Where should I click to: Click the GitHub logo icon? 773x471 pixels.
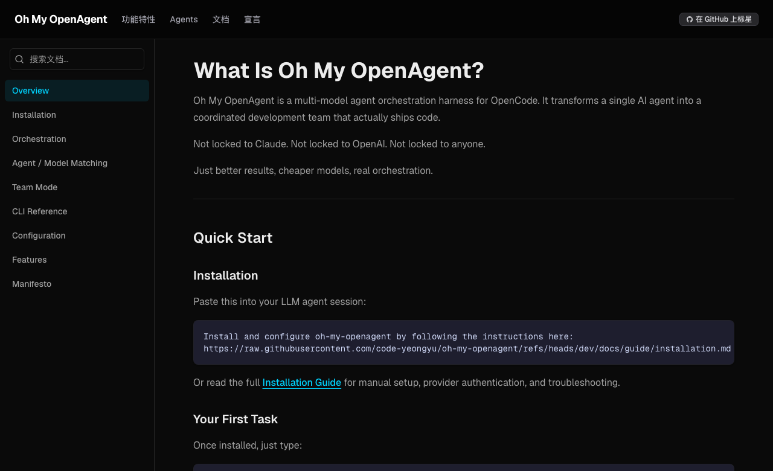[x=690, y=19]
